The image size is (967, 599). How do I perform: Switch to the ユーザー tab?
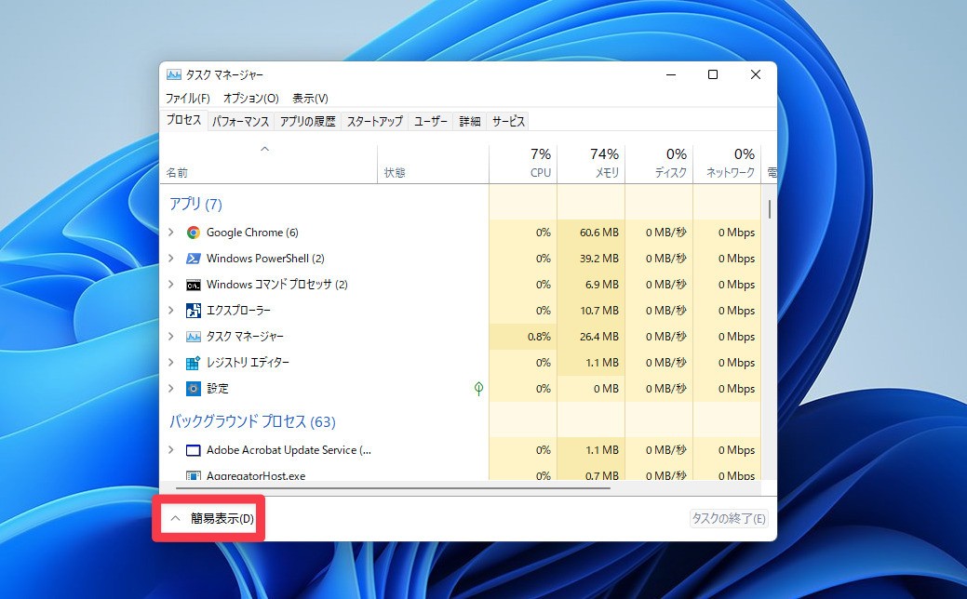pos(431,122)
